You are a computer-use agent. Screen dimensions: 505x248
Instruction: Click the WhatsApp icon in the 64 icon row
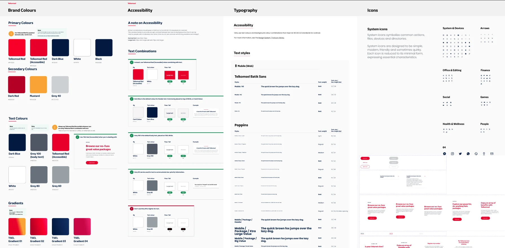468,154
